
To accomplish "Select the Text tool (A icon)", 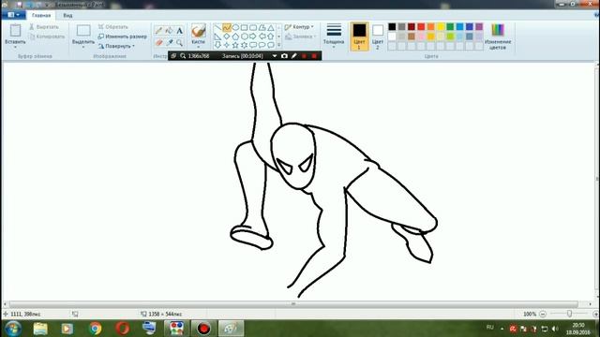I will pyautogui.click(x=179, y=31).
